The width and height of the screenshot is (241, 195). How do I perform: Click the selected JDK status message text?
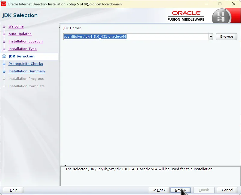pyautogui.click(x=139, y=169)
